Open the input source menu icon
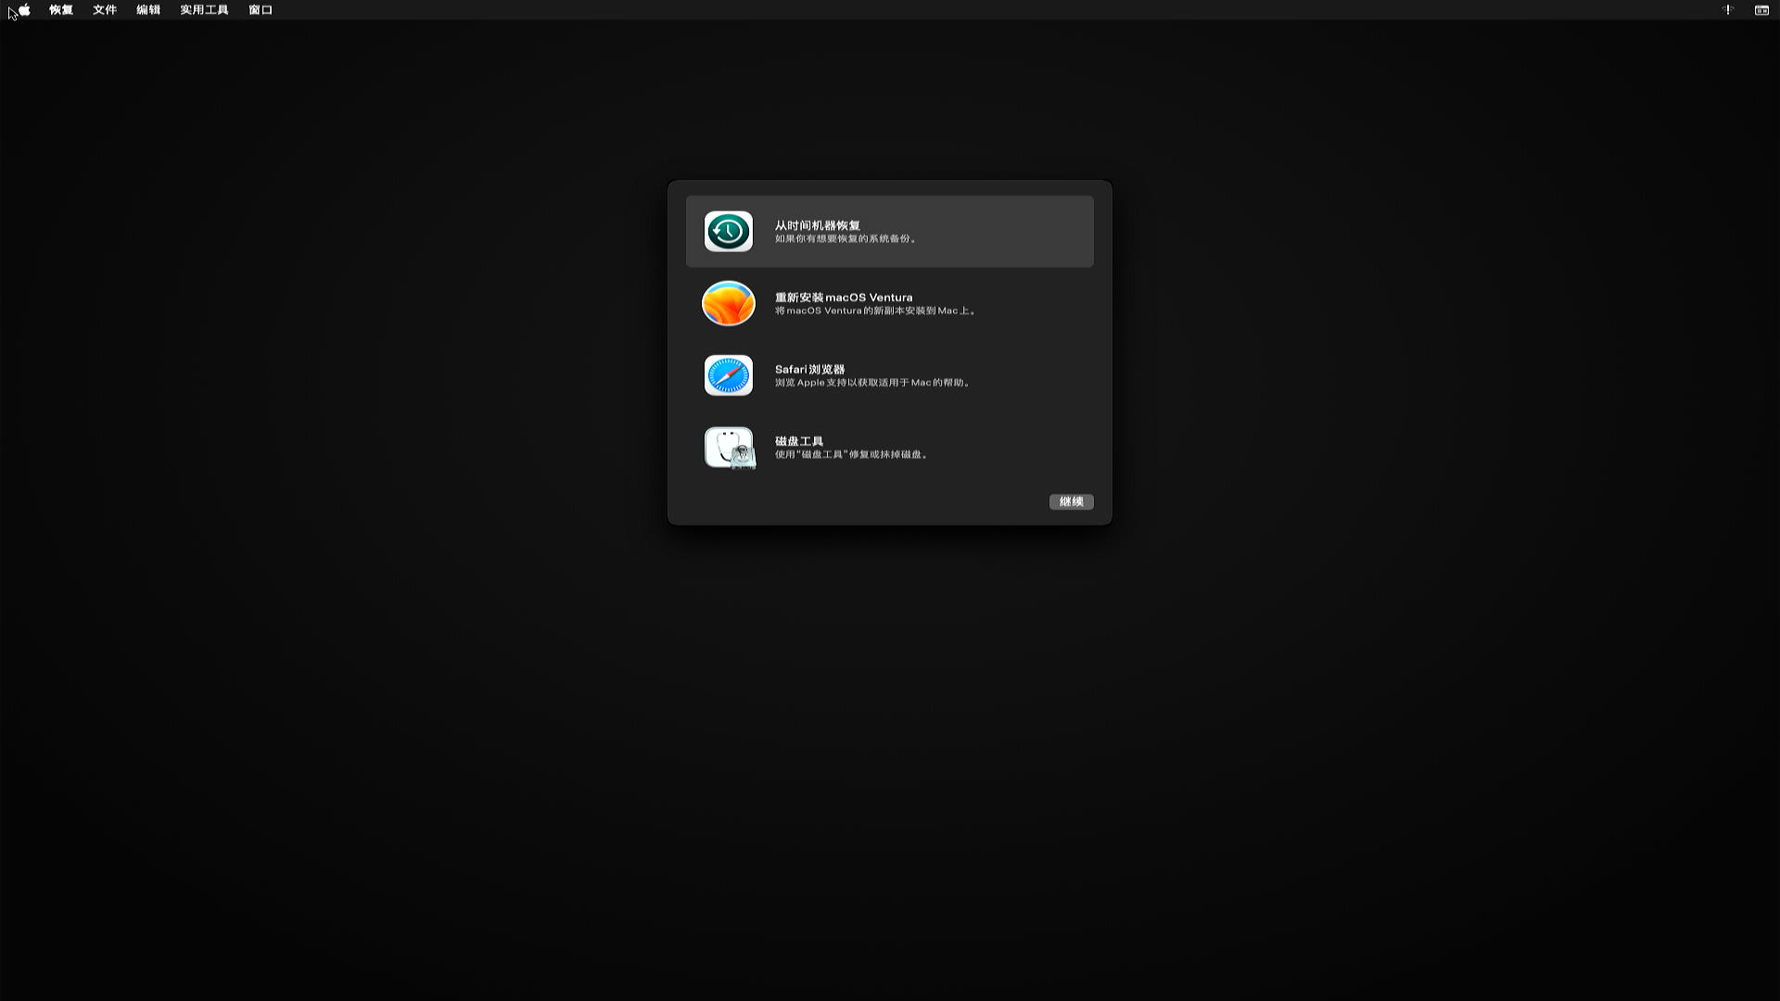Screen dimensions: 1780x1001 pos(1761,10)
